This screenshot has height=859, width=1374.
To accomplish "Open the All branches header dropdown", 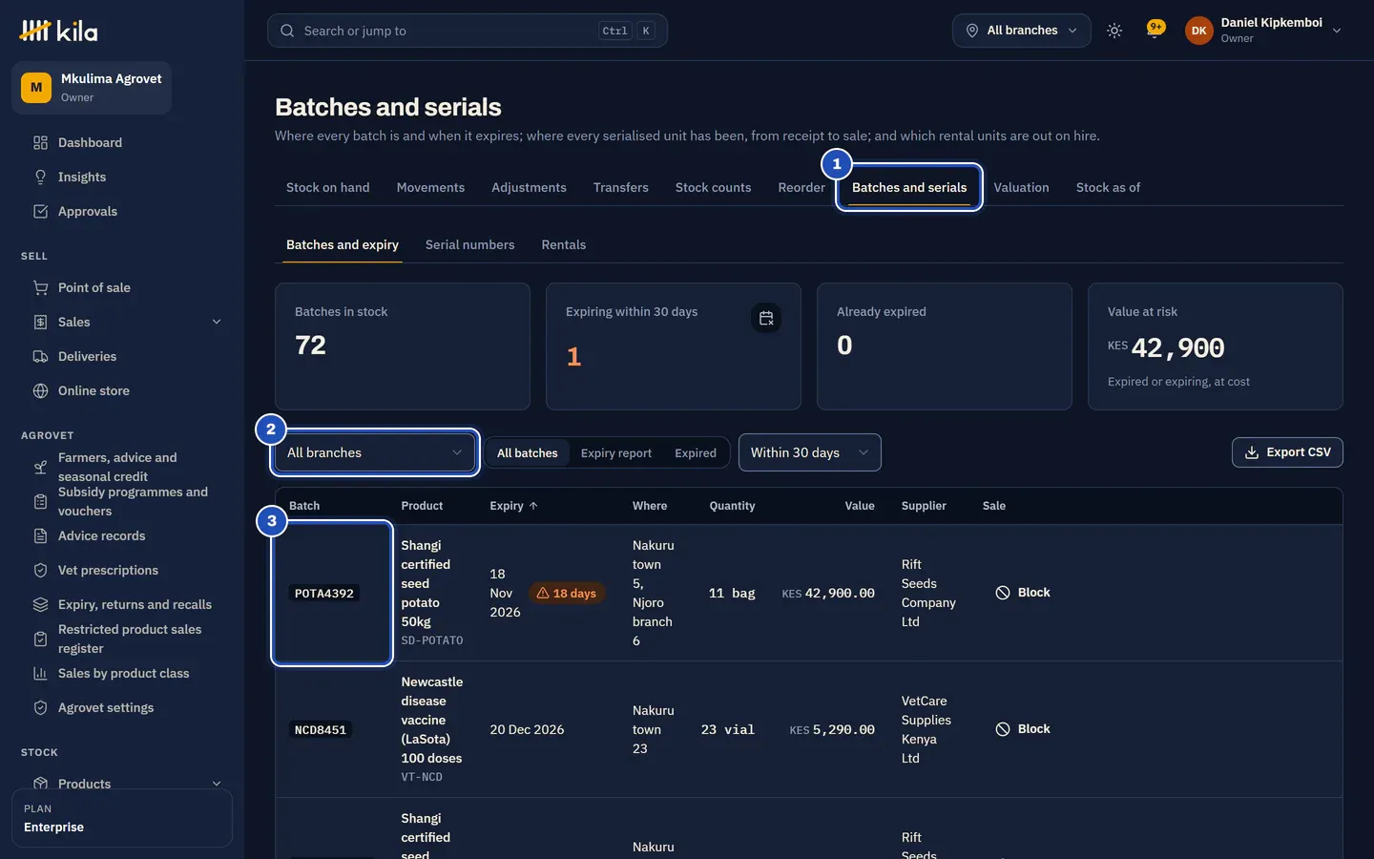I will point(1021,31).
